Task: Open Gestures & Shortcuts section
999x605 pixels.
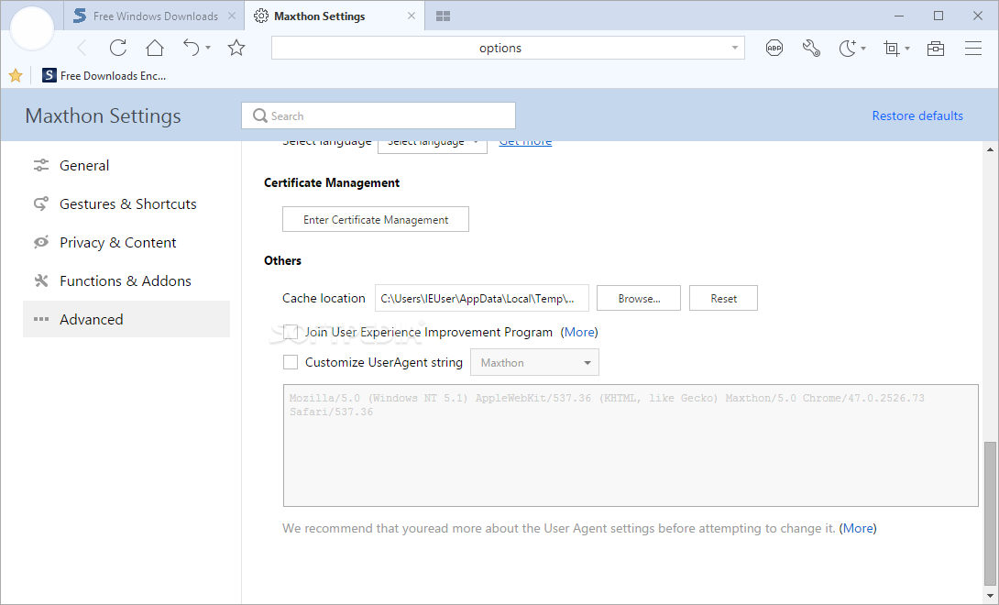Action: pyautogui.click(x=126, y=204)
